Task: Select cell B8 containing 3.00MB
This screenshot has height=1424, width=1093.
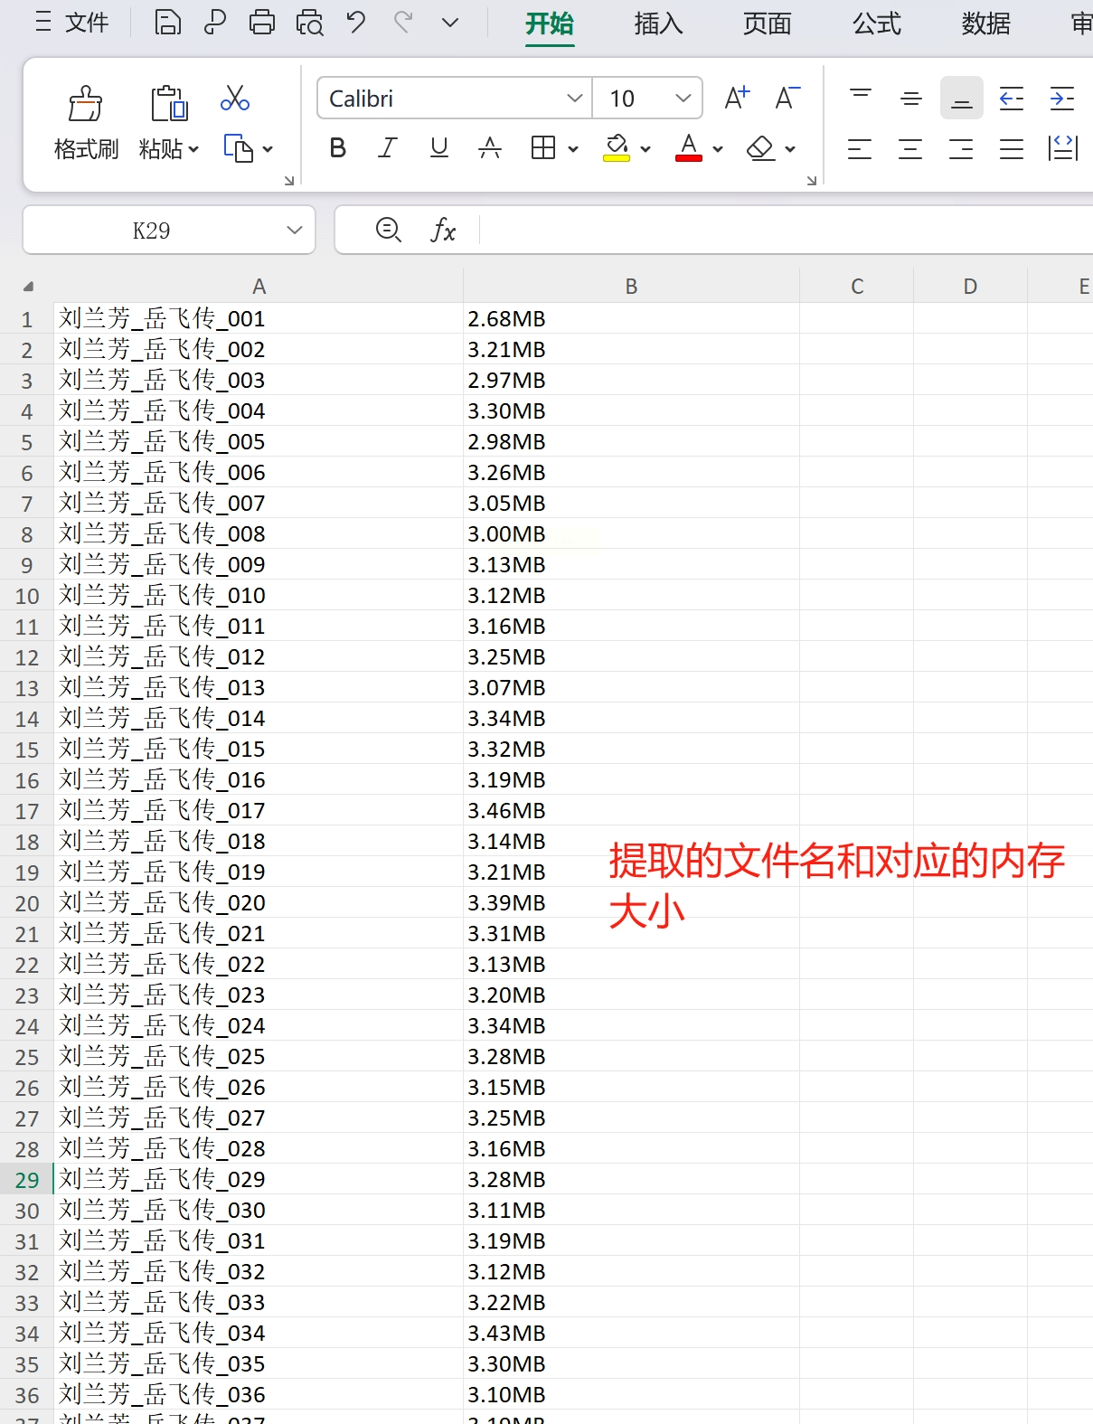Action: point(630,533)
